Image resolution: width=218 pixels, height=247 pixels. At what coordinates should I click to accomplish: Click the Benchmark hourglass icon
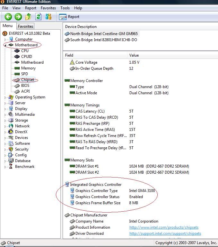(11, 167)
